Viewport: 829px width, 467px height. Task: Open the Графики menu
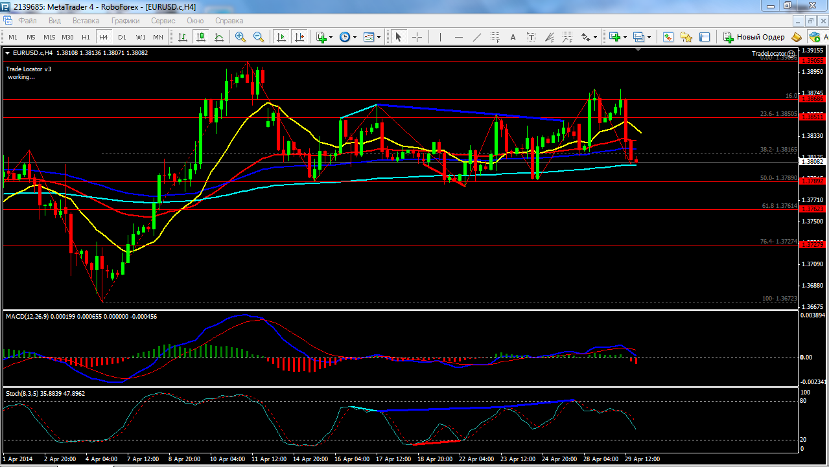click(125, 21)
